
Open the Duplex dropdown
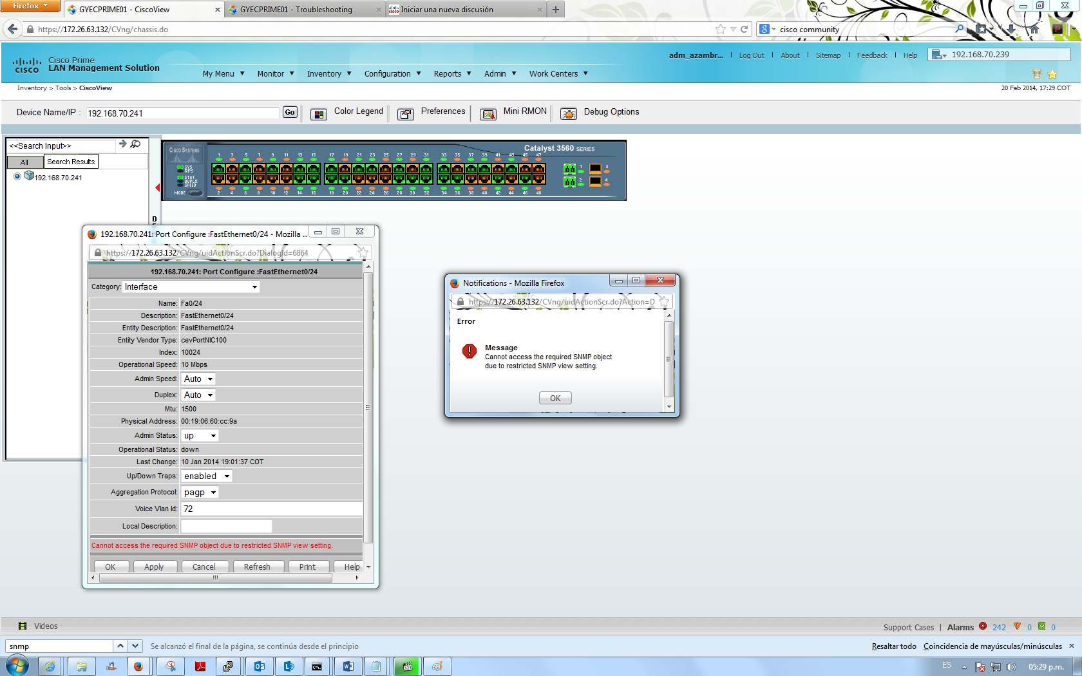click(x=198, y=395)
